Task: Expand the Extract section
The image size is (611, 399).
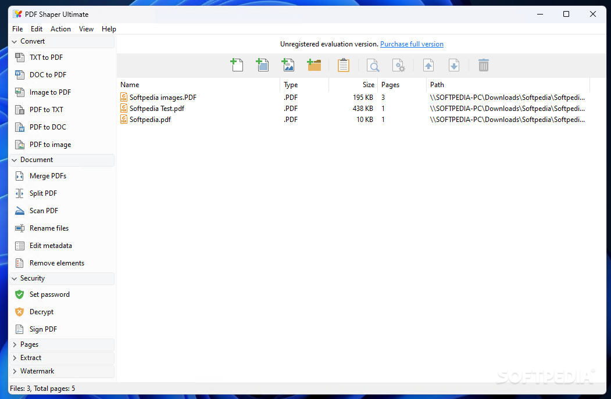Action: [x=62, y=358]
